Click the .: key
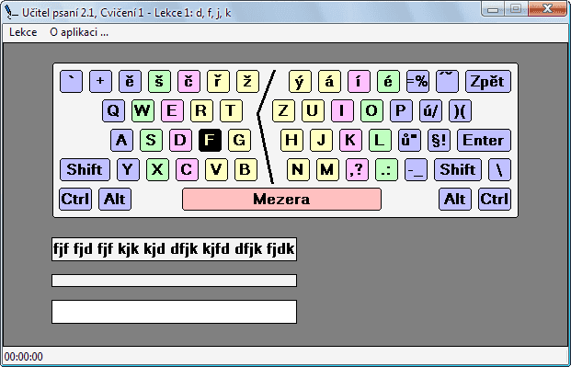Viewport: 571px width, 367px height. [x=387, y=169]
